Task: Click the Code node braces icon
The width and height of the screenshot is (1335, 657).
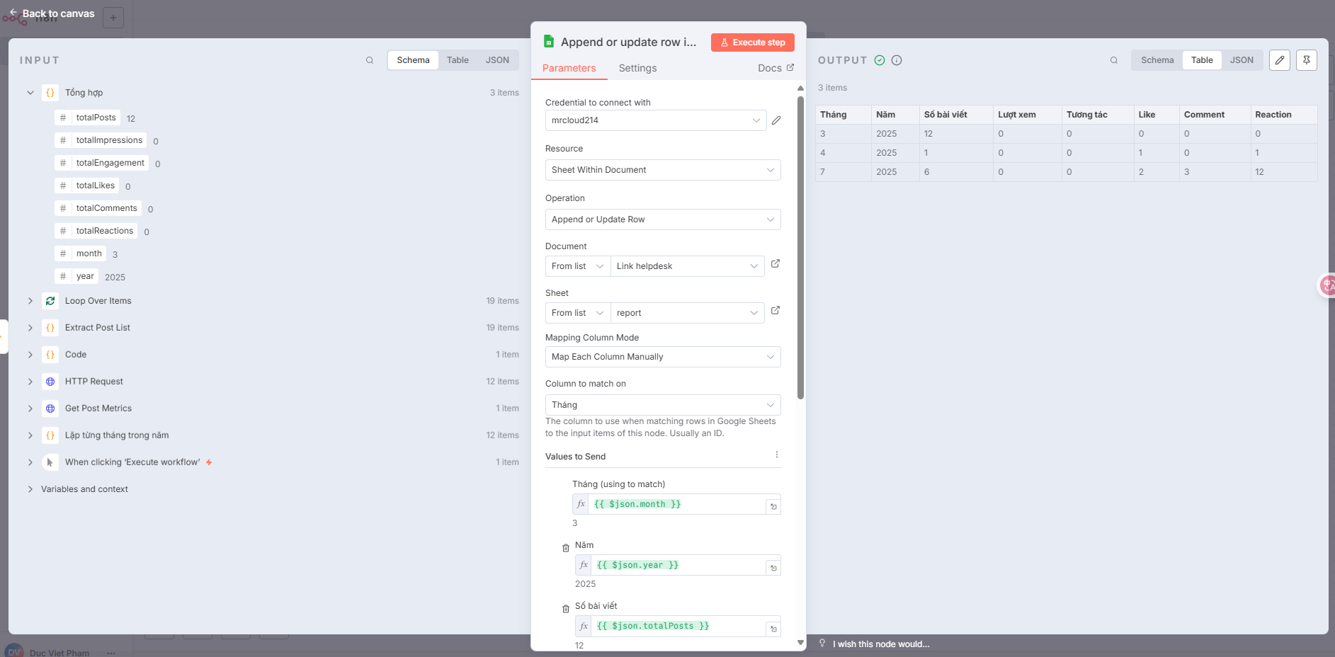Action: point(50,355)
